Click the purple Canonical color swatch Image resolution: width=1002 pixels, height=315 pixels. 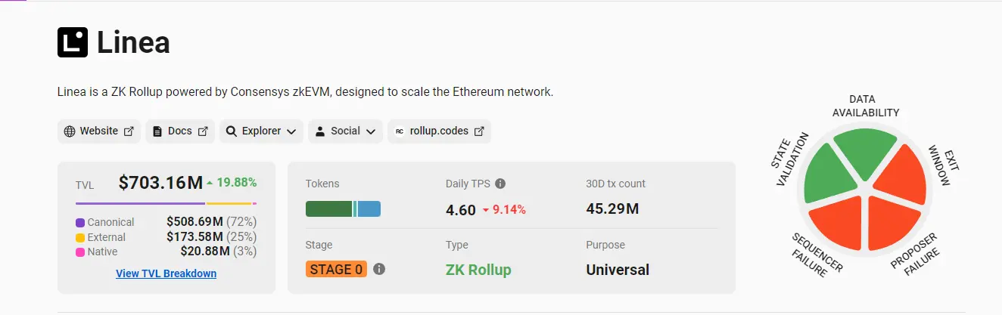[80, 223]
